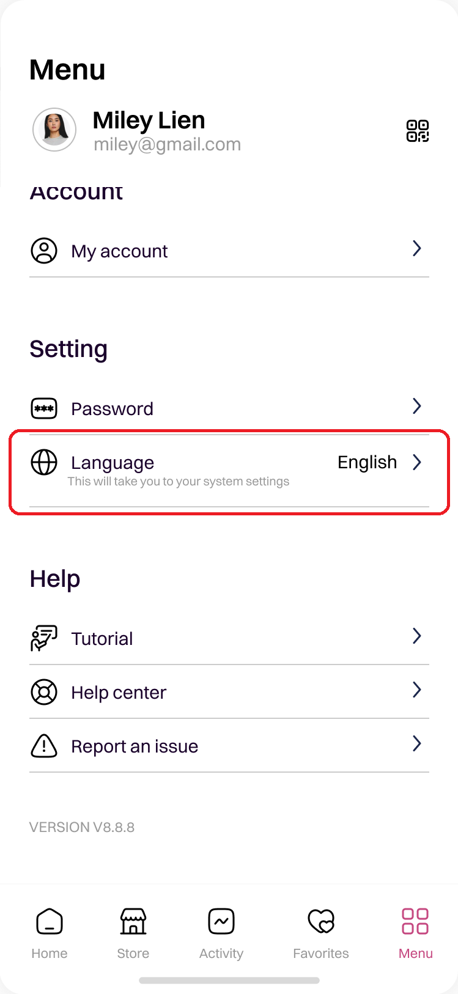Open the QR code scanner icon

[418, 131]
